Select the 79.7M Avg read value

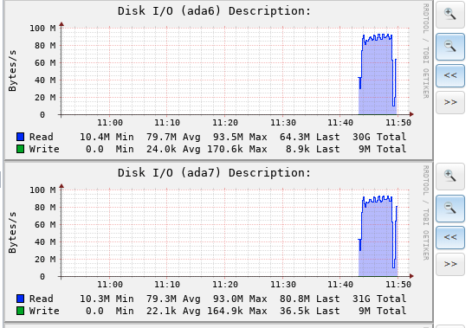(x=173, y=138)
